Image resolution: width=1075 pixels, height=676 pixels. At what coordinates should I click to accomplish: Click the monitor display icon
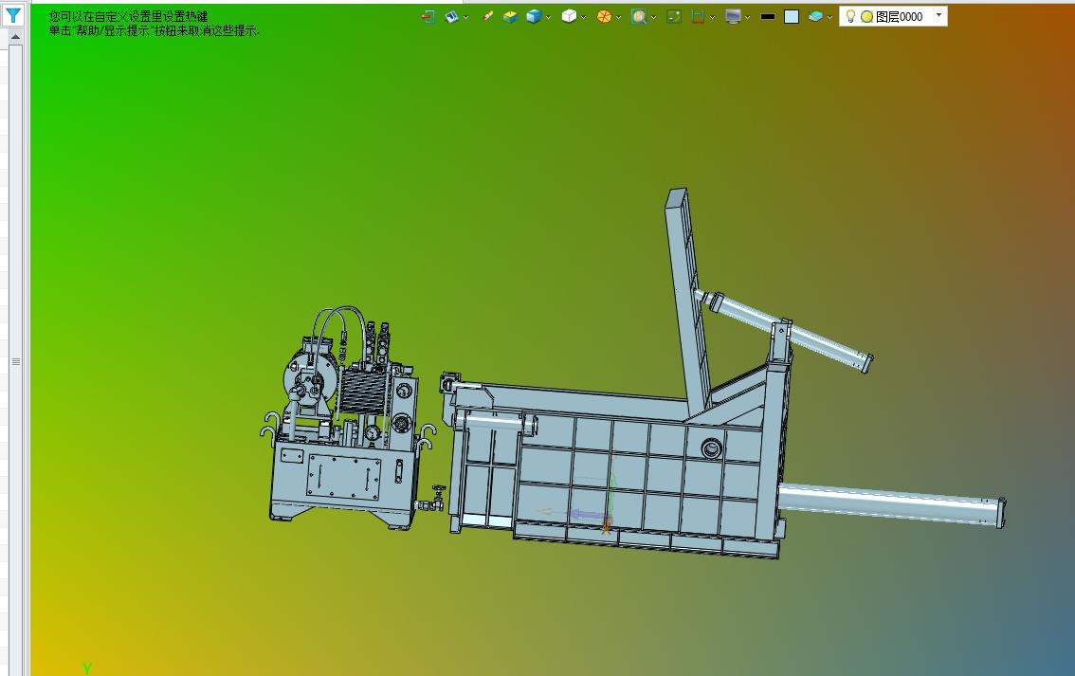733,16
